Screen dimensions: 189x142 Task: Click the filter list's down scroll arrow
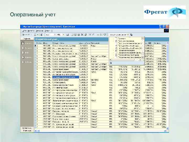(143, 58)
